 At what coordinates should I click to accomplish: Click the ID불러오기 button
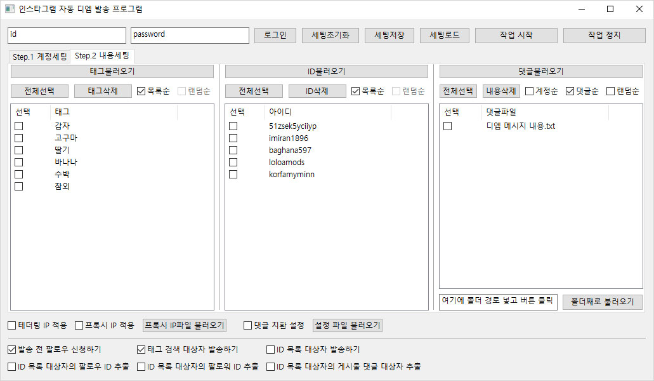tap(327, 71)
